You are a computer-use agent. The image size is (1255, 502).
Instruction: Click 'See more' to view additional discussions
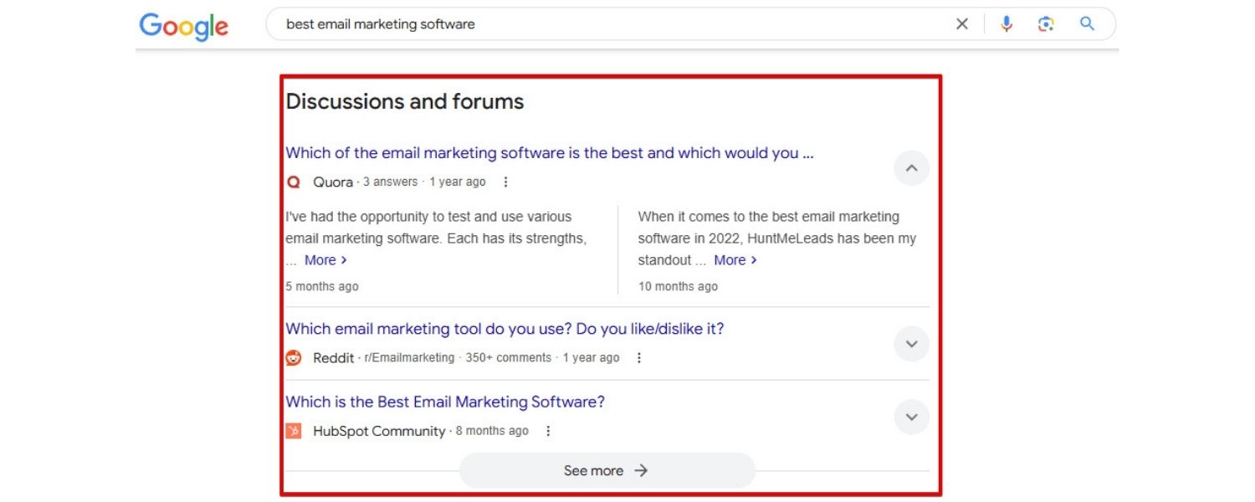(607, 470)
